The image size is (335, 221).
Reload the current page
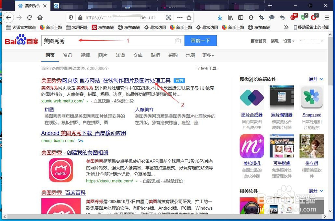tap(30, 17)
